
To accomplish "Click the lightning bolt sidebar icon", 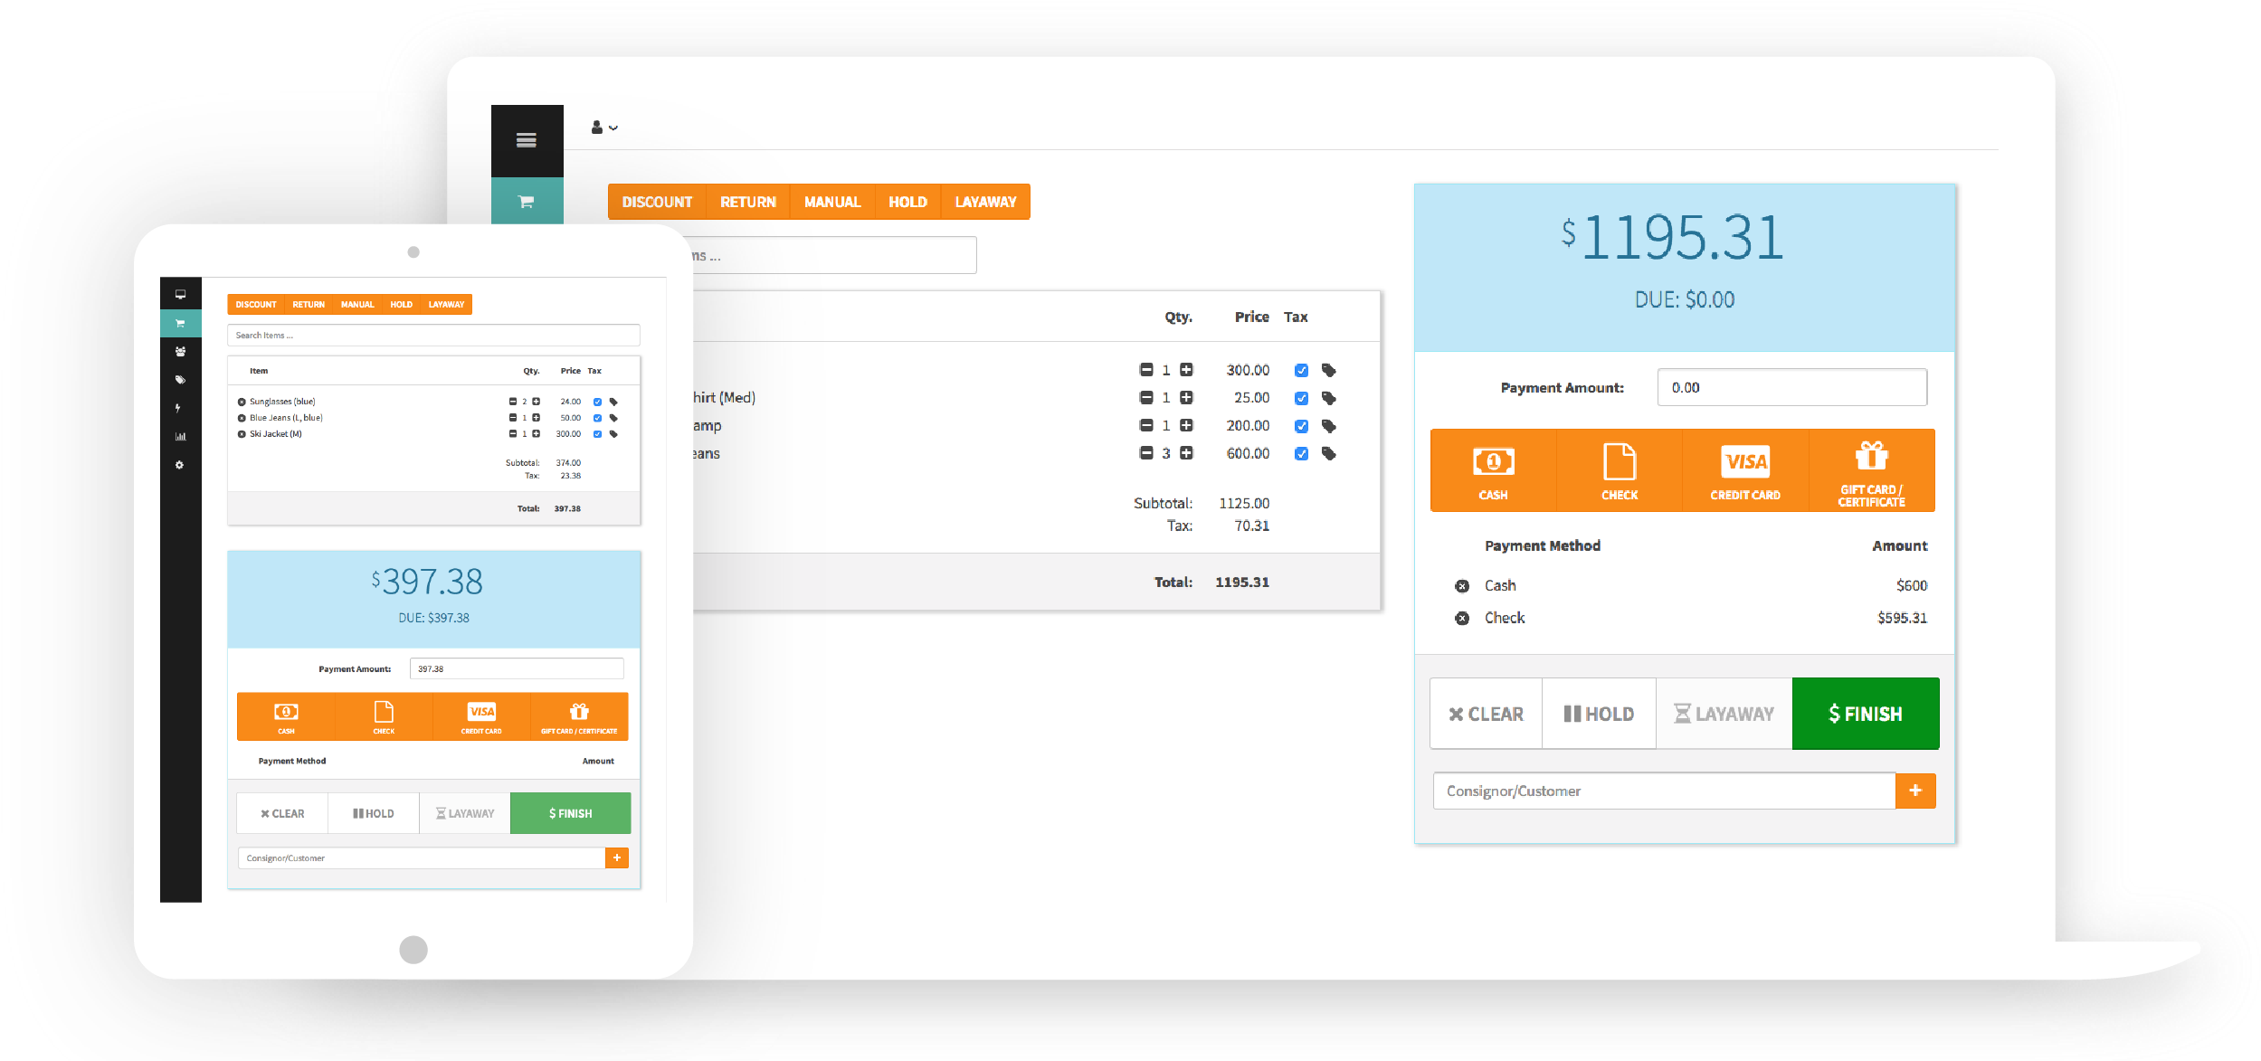I will [181, 408].
